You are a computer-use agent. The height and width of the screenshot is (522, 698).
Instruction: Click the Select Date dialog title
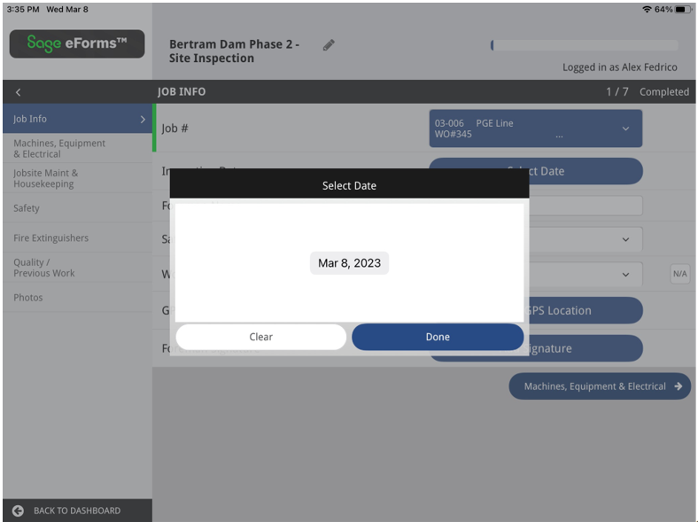[x=350, y=185]
